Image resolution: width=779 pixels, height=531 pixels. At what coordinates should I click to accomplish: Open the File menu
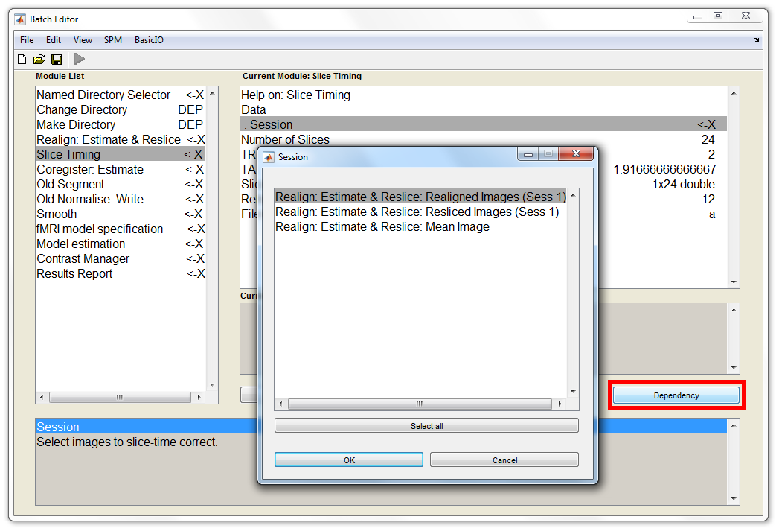27,40
